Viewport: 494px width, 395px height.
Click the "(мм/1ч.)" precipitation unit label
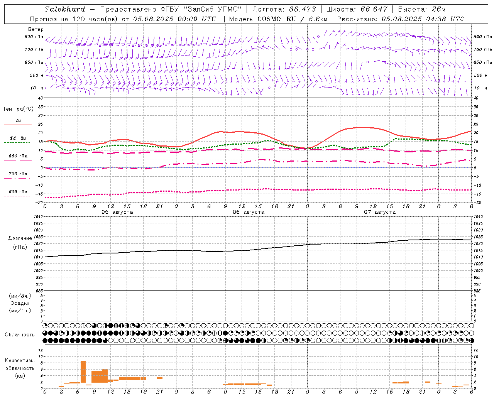click(x=20, y=311)
